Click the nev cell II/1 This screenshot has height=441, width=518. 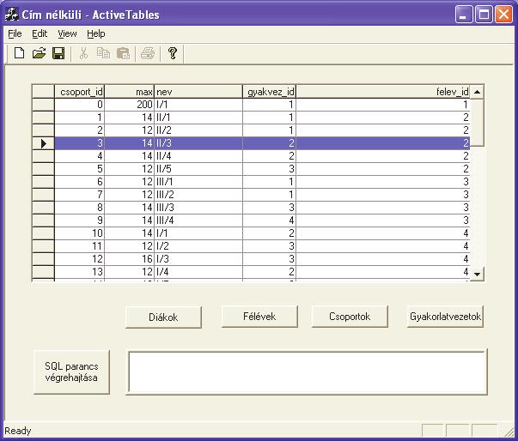(x=198, y=118)
